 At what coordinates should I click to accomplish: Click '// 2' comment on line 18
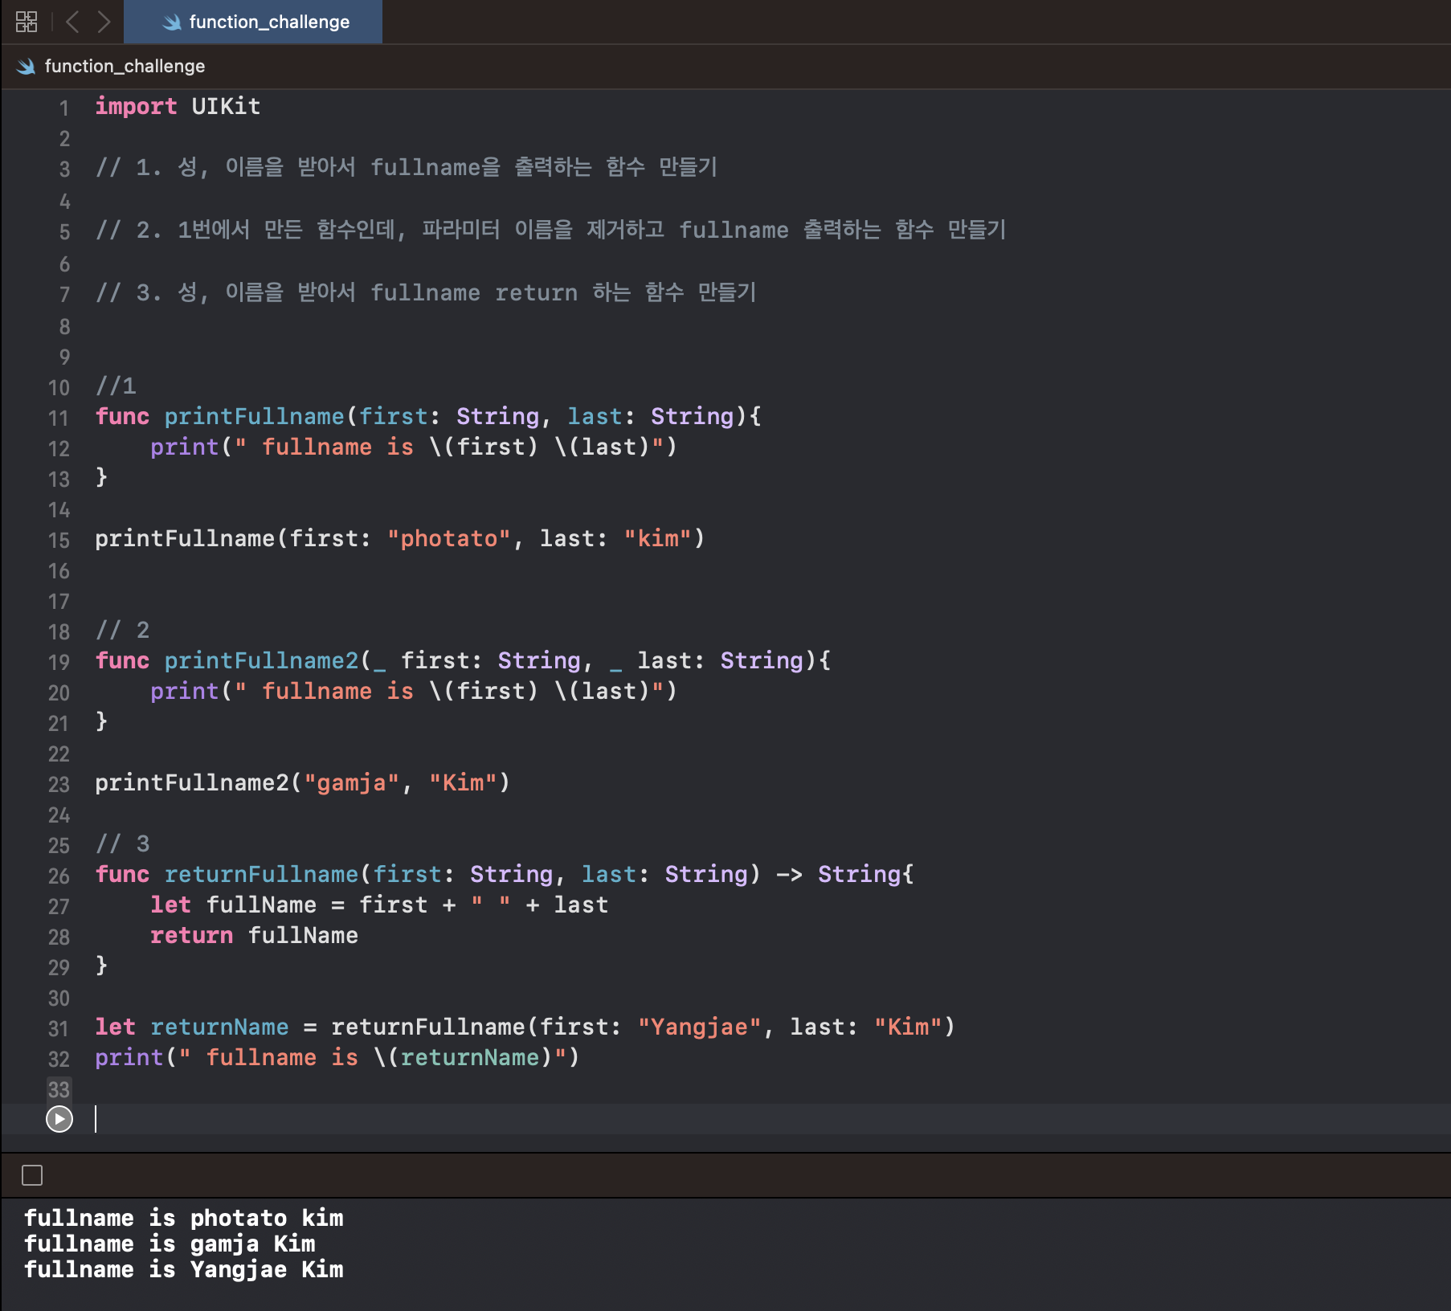122,630
